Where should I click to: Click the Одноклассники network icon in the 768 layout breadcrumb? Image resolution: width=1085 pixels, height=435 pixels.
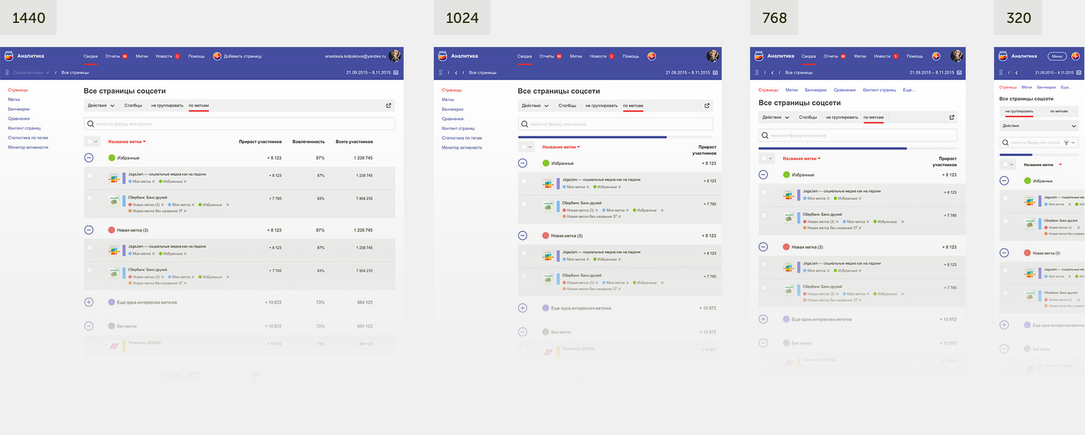757,72
